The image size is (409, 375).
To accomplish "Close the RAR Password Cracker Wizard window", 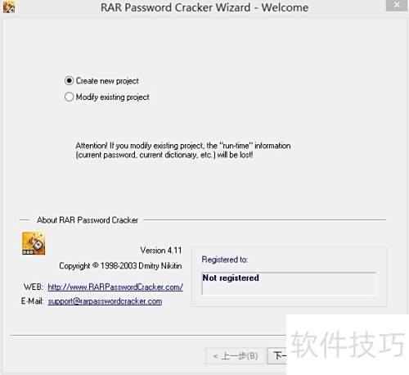I will click(397, 5).
